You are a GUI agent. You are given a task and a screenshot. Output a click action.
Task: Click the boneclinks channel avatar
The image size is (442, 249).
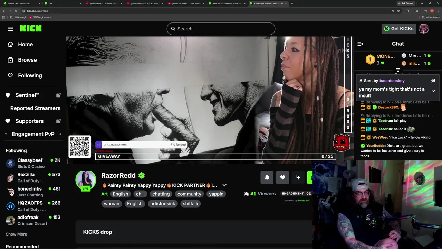tap(11, 192)
